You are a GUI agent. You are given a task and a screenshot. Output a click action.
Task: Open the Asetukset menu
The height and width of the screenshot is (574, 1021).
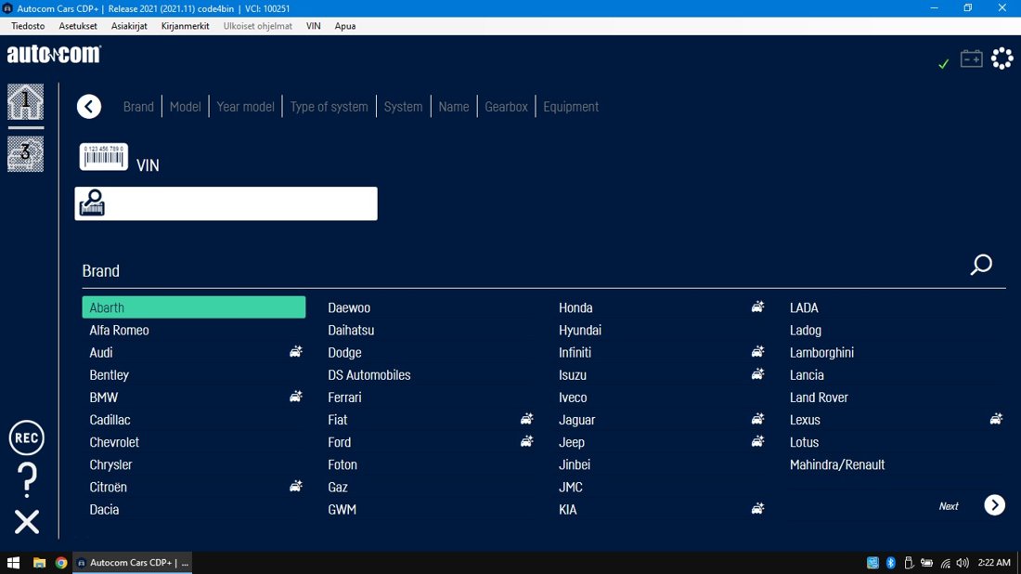click(x=78, y=26)
